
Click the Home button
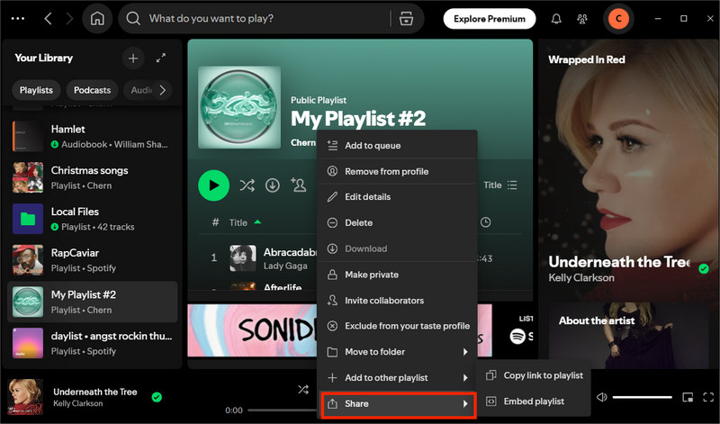pyautogui.click(x=97, y=18)
